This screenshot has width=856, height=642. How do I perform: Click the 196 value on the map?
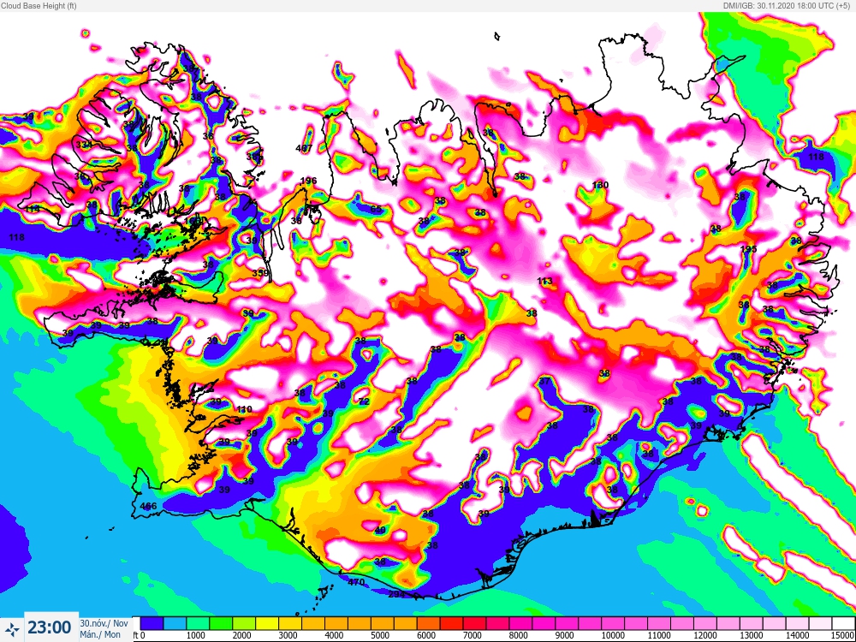[308, 181]
